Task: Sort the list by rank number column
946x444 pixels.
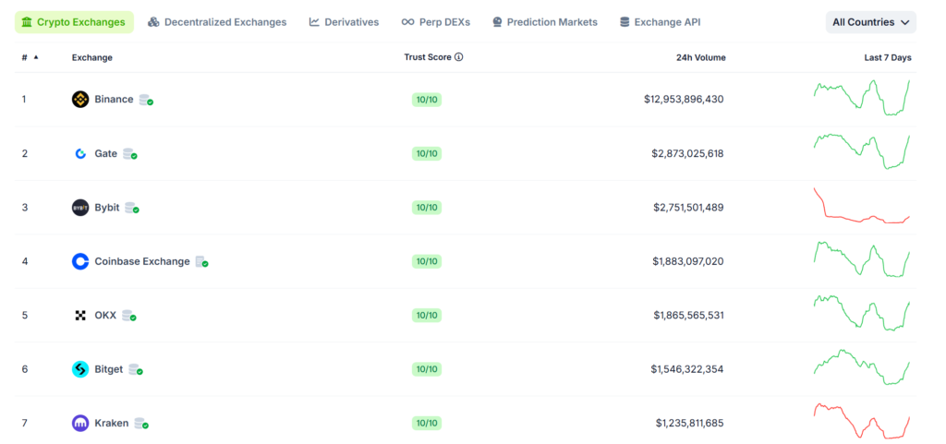Action: 30,57
